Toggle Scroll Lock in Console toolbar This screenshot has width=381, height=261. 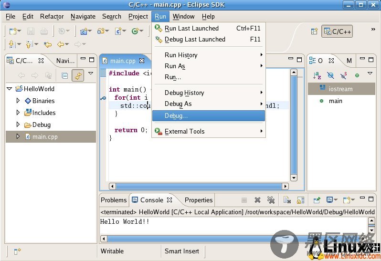[x=301, y=200]
